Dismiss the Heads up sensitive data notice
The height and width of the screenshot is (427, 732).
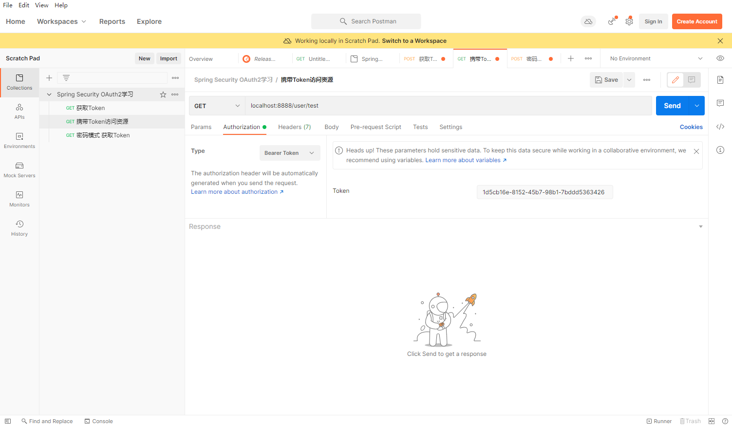tap(696, 151)
